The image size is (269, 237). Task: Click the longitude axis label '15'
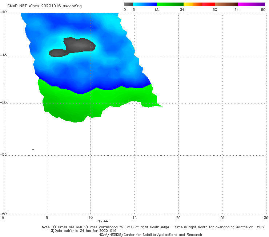(134, 218)
